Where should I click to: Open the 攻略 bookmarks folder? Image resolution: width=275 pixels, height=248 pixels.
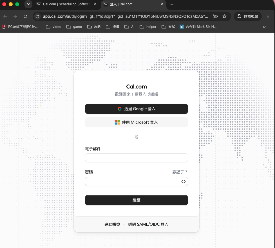click(x=94, y=27)
